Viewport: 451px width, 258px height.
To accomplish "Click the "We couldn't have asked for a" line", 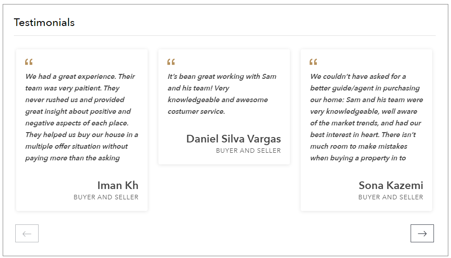I will [x=358, y=77].
